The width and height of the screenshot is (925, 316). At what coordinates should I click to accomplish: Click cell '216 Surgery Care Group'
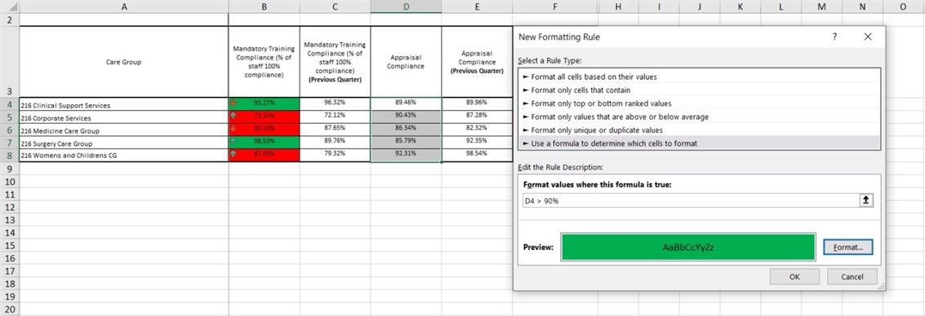pos(124,143)
